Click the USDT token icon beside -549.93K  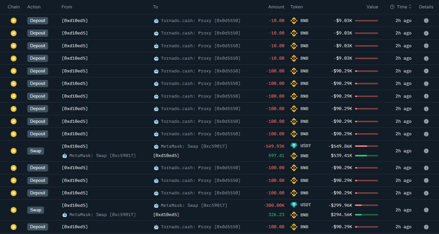click(294, 146)
